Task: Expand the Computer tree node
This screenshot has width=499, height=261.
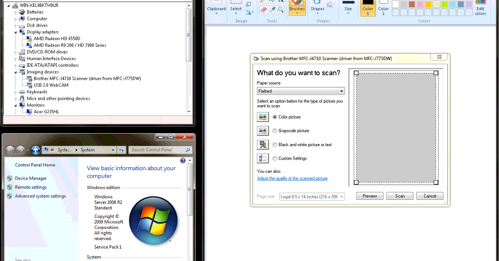Action: point(16,19)
